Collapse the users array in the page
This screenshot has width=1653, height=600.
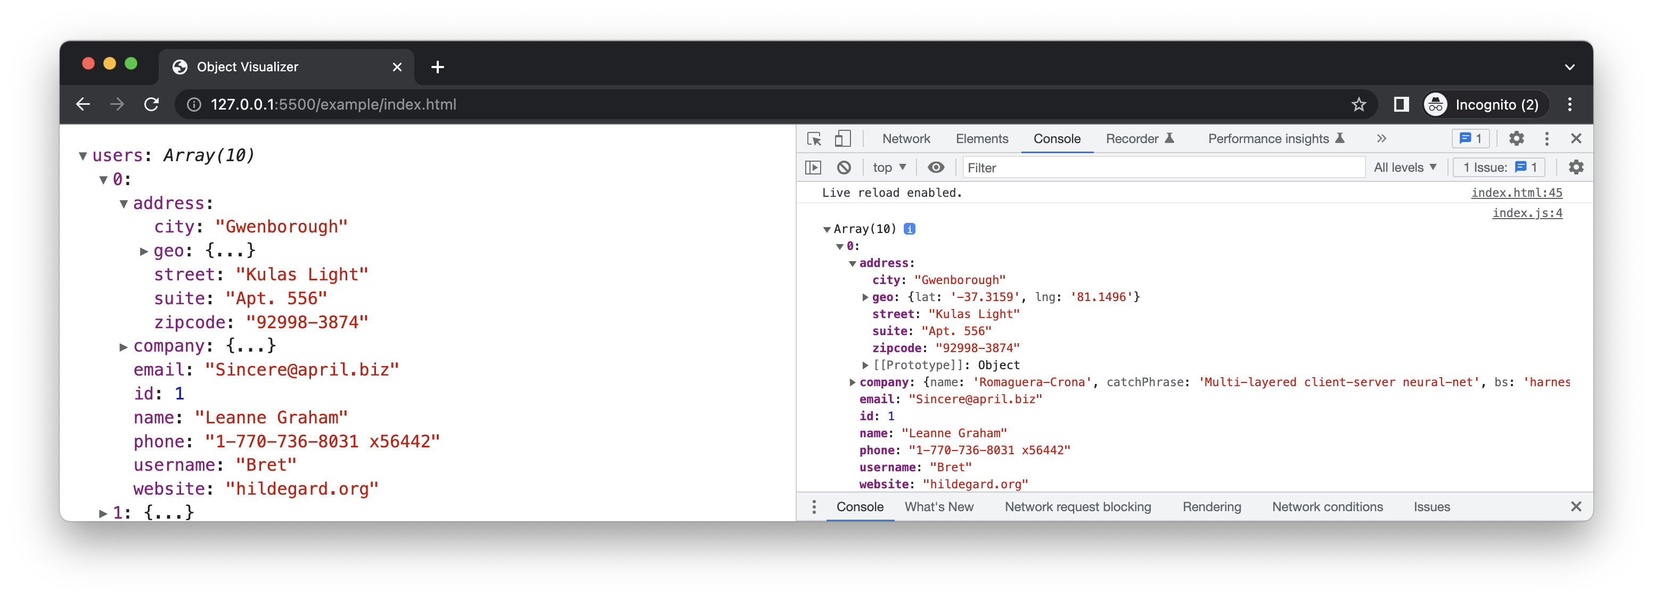click(x=83, y=156)
